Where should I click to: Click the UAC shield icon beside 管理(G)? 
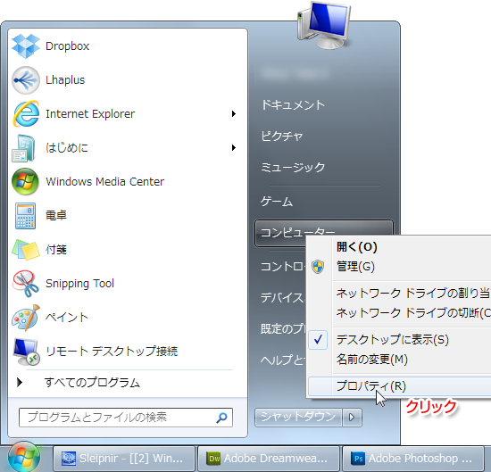[318, 267]
